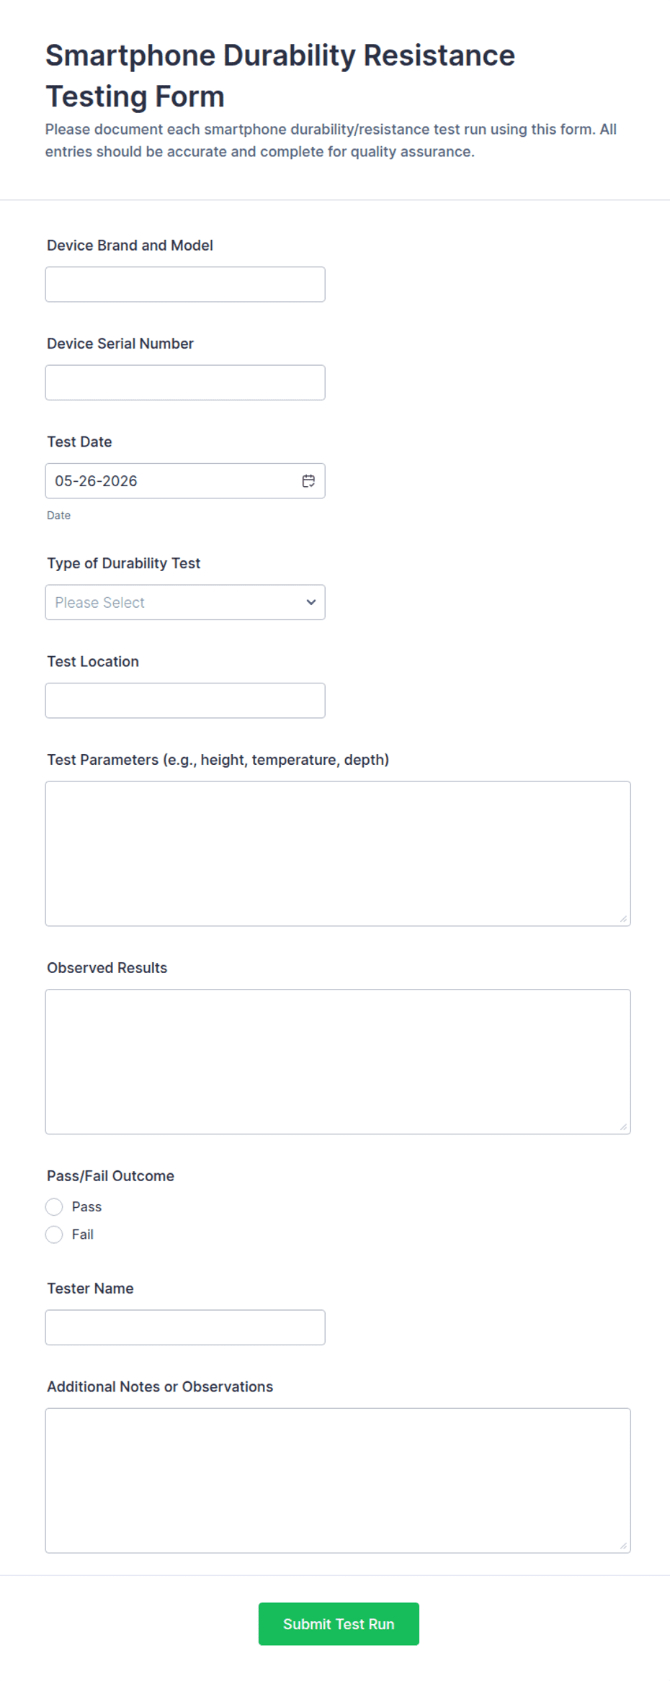This screenshot has width=670, height=1681.
Task: Click the Please Select placeholder text
Action: coord(99,602)
